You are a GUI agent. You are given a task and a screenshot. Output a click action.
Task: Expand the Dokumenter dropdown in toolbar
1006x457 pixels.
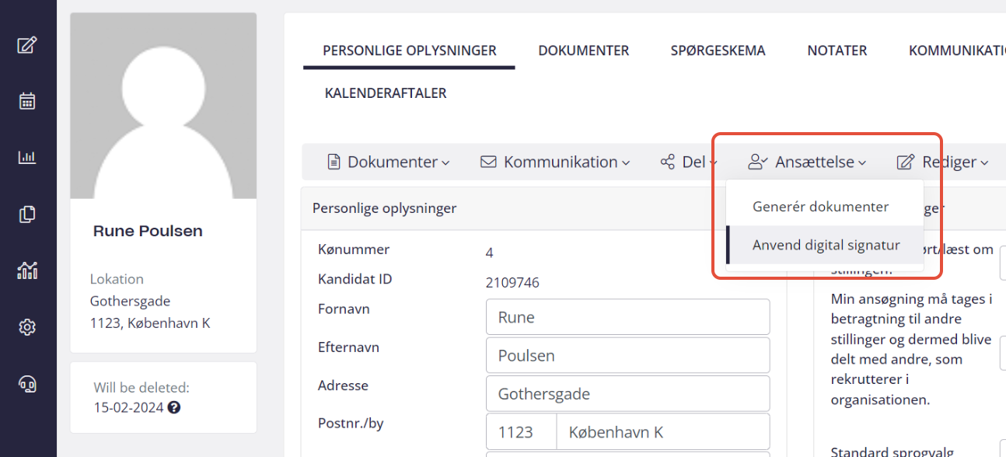388,162
